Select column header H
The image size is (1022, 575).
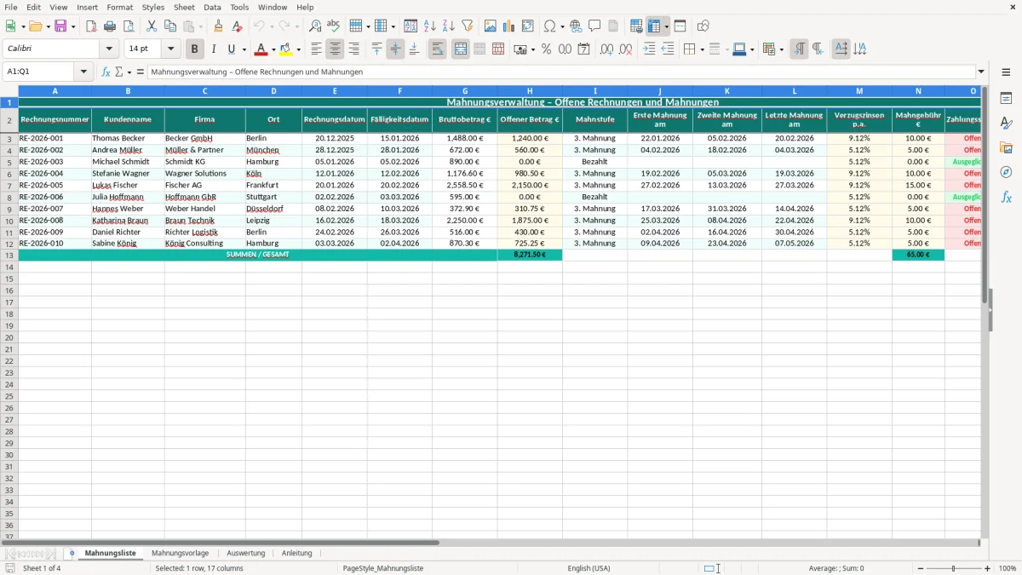coord(530,90)
